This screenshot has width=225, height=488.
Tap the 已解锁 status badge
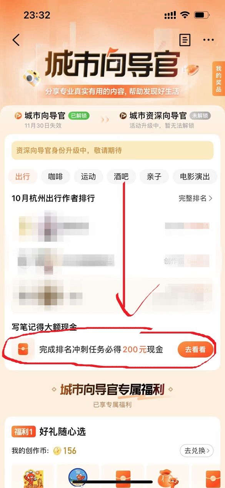pos(79,116)
